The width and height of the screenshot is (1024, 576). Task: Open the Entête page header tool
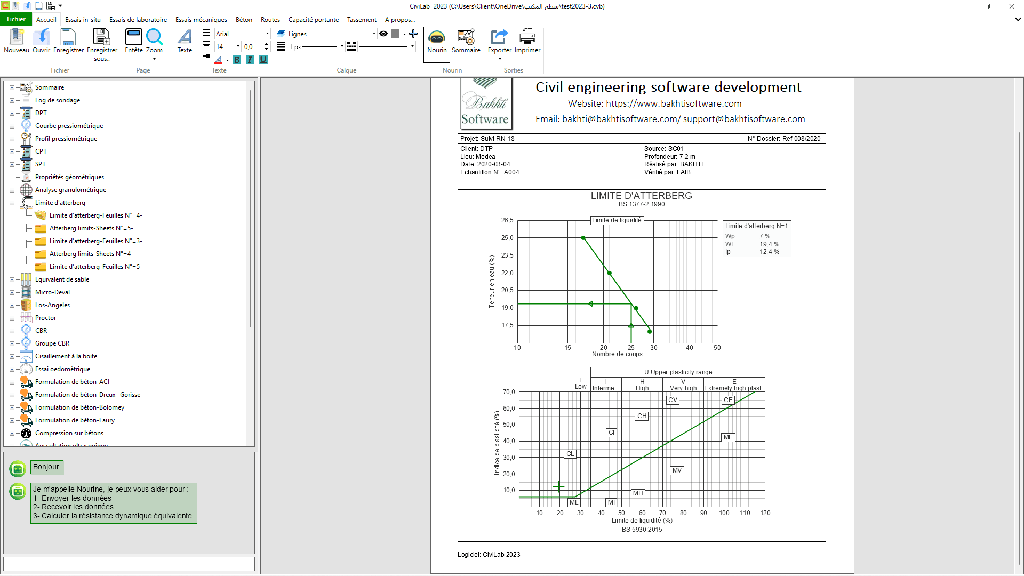tap(133, 41)
